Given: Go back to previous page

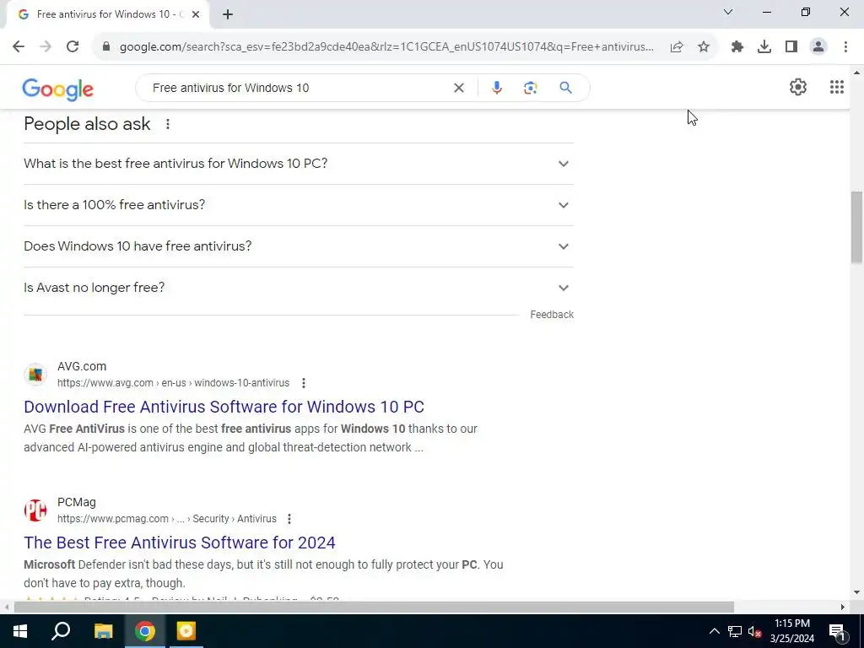Looking at the screenshot, I should tap(19, 47).
